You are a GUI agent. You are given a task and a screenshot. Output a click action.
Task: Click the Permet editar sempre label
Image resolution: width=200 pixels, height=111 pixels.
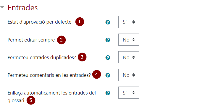point(31,40)
